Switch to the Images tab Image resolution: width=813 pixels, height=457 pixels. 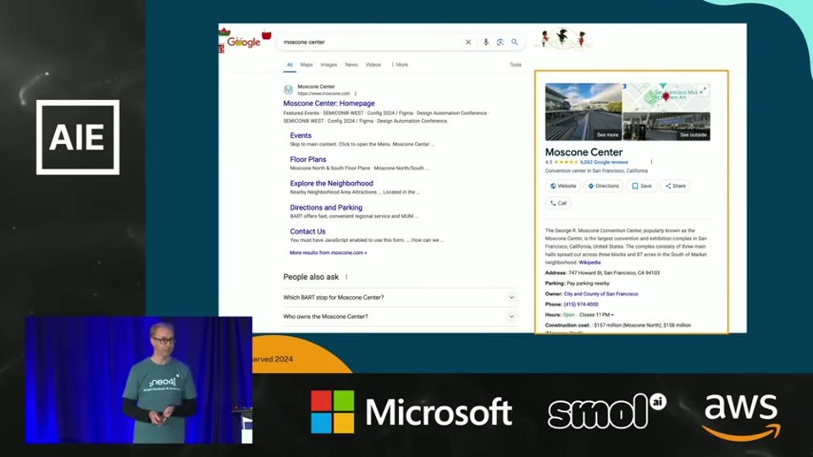coord(329,65)
